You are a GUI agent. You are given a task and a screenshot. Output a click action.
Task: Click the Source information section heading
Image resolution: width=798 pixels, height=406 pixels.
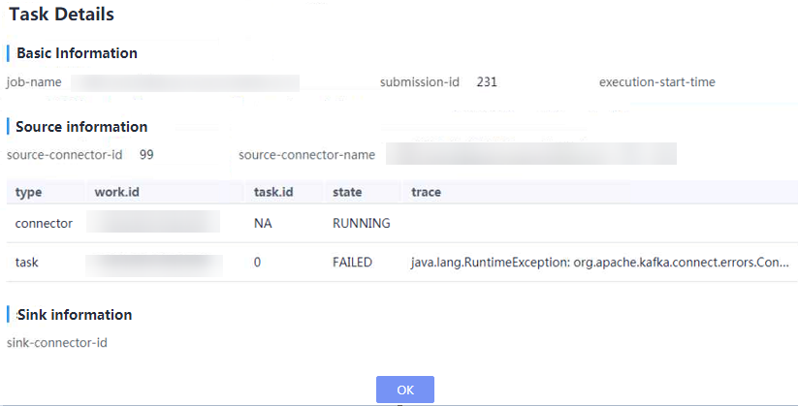coord(81,127)
